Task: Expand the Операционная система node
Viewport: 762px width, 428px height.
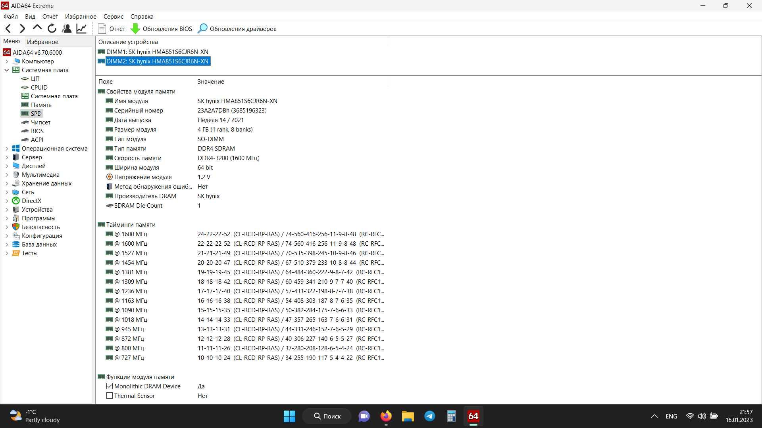Action: pos(7,149)
